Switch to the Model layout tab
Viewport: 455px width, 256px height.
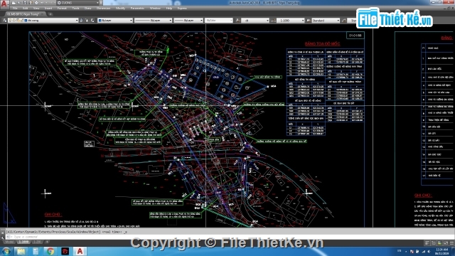click(9, 242)
